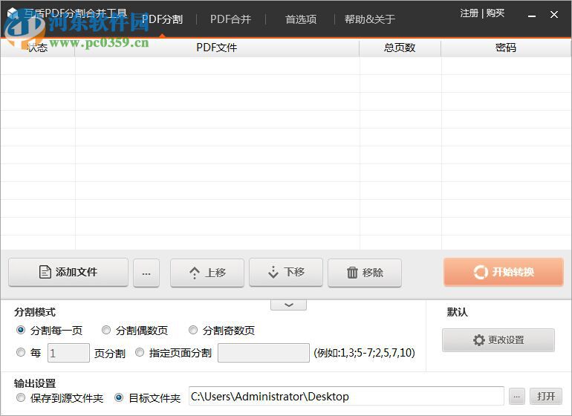Click the specified page range input field
This screenshot has height=416, width=572.
264,353
